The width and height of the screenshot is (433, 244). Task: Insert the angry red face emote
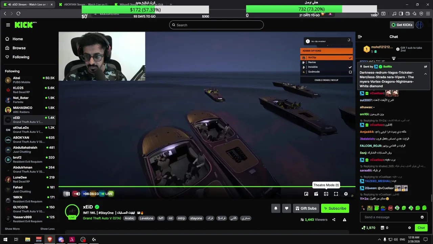coord(390,208)
